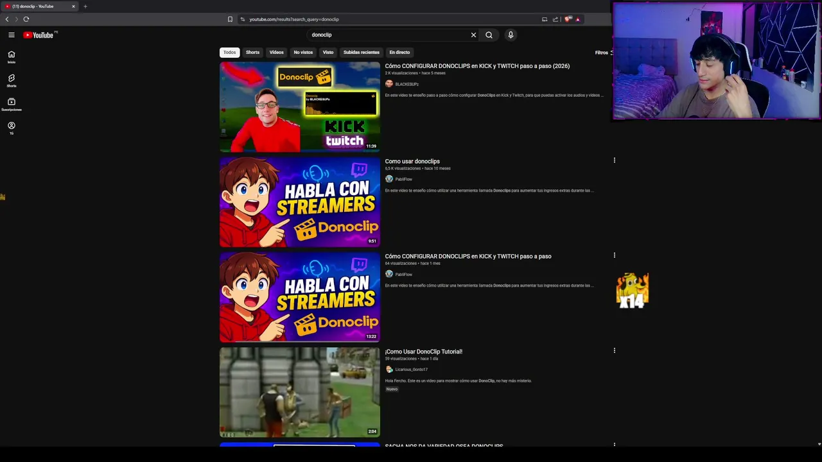Screen dimensions: 822x462
Task: Select the No vistos filter chip
Action: pos(303,52)
